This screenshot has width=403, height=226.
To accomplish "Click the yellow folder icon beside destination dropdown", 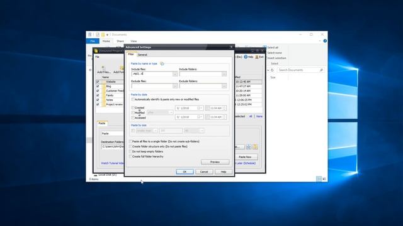I will click(x=255, y=147).
